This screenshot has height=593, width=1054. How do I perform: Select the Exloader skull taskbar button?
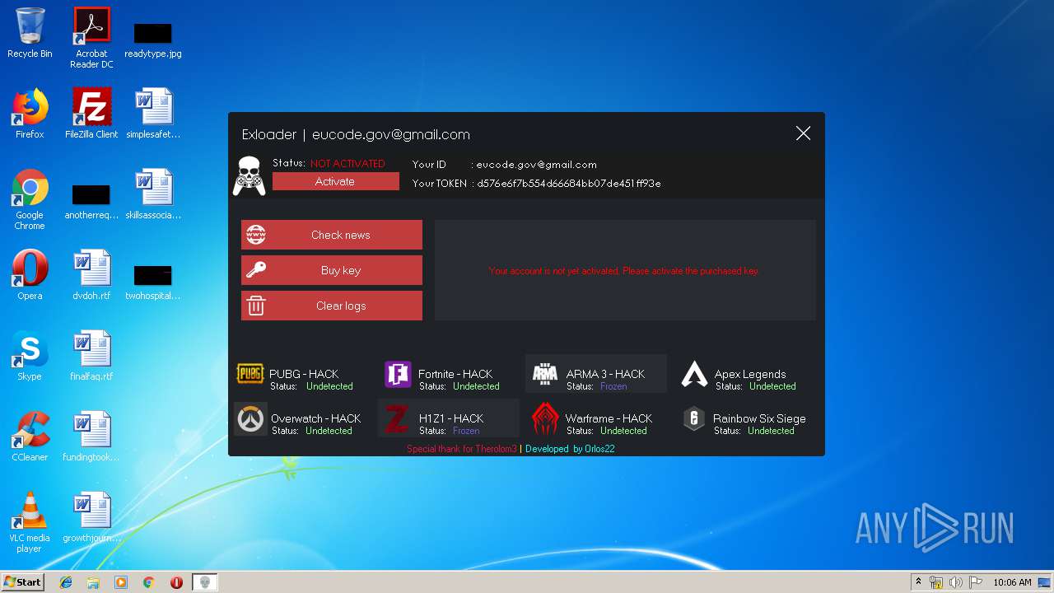206,582
